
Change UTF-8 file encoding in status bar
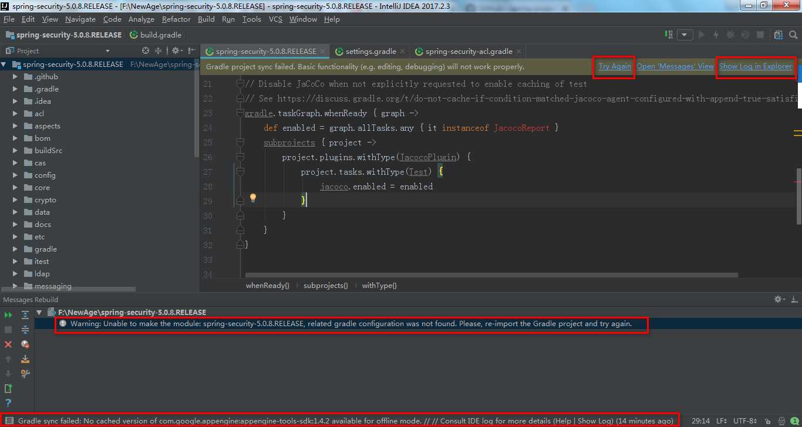tap(746, 421)
